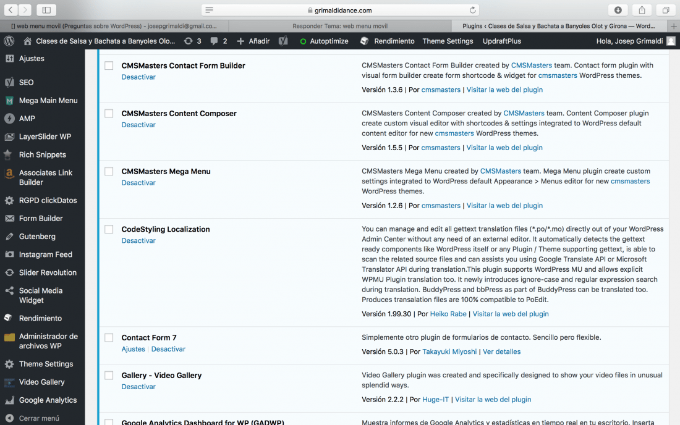Show all tabs with the tab overview button

pos(665,10)
